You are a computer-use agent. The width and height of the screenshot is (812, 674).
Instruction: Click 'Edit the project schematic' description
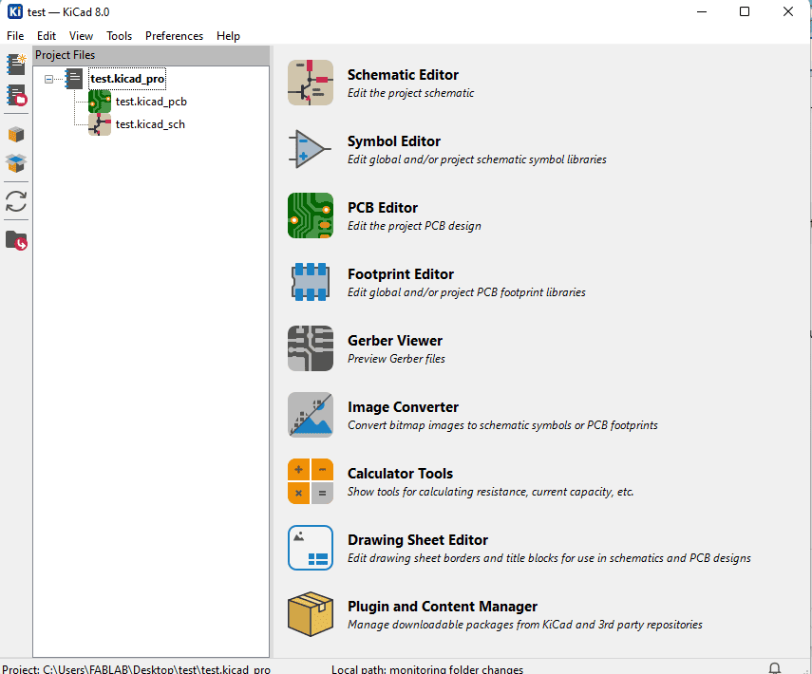(410, 93)
